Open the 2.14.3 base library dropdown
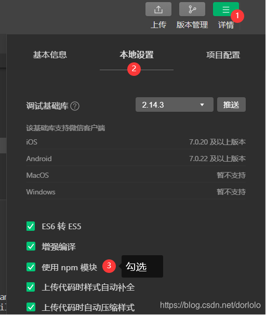Viewport: 266px width, 315px height. pyautogui.click(x=175, y=104)
